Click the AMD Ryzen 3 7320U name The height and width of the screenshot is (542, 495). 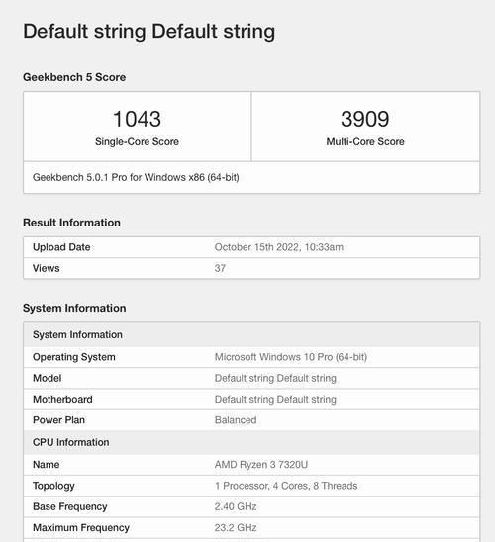coord(261,465)
